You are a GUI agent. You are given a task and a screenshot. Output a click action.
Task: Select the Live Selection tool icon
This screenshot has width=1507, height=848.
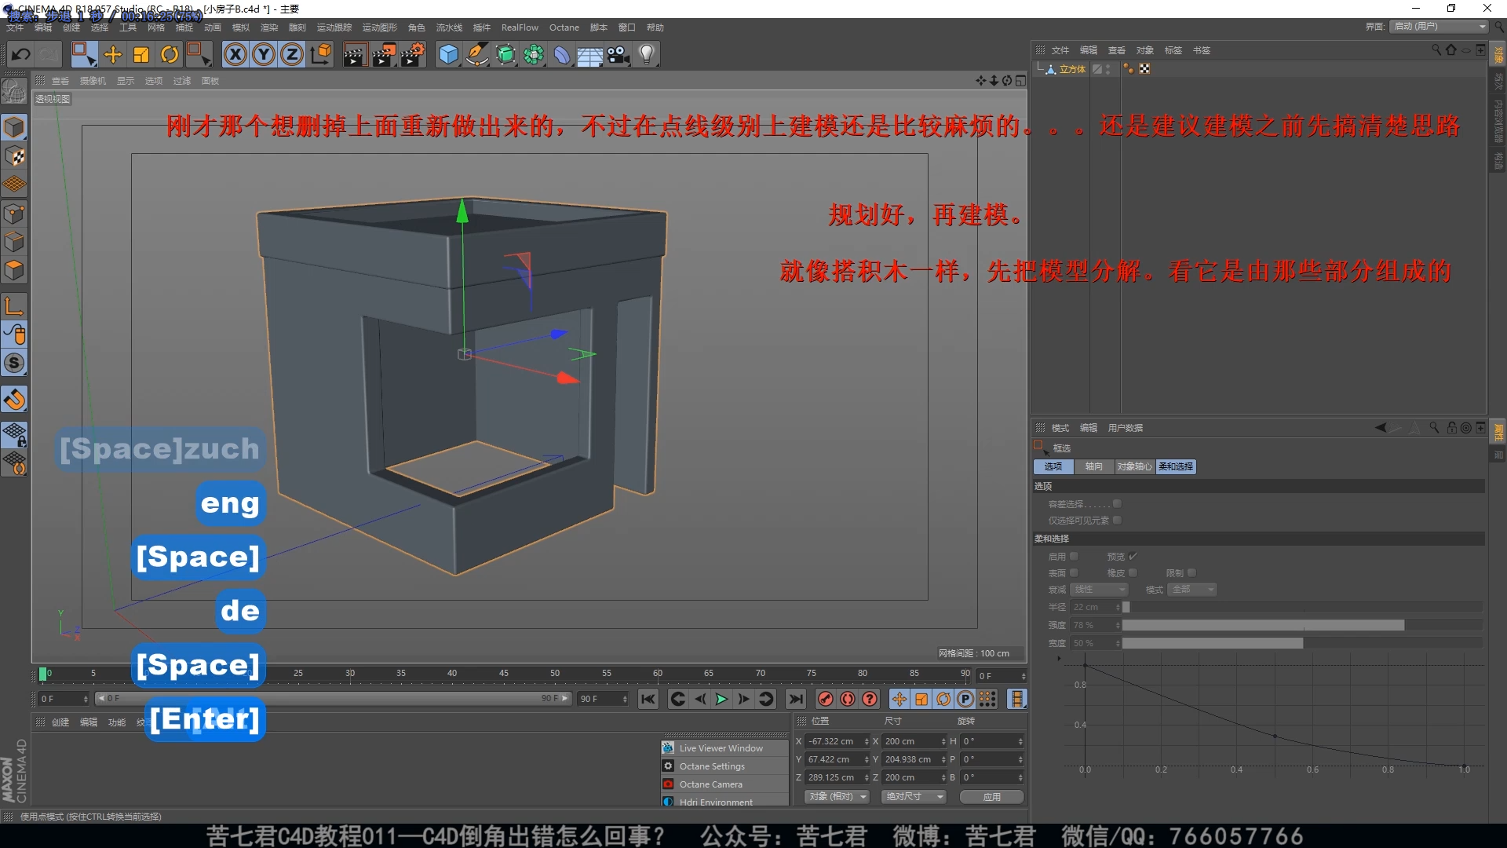pyautogui.click(x=83, y=54)
